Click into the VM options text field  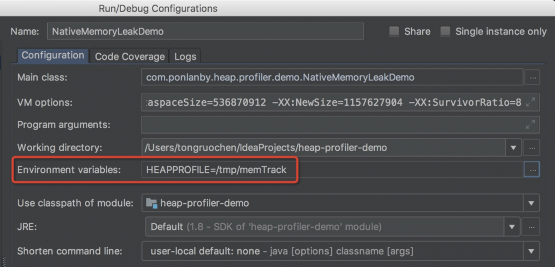tap(331, 102)
